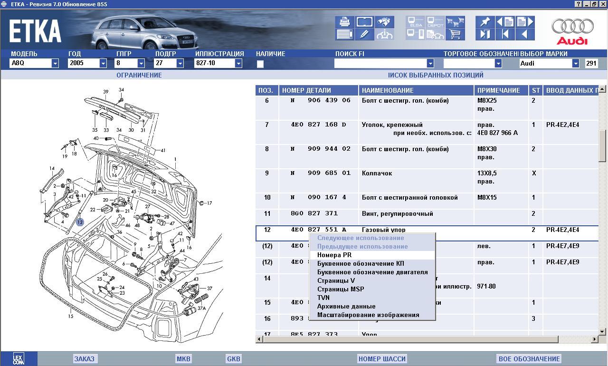Open the brand selection dropdown showing Audi

pyautogui.click(x=575, y=63)
